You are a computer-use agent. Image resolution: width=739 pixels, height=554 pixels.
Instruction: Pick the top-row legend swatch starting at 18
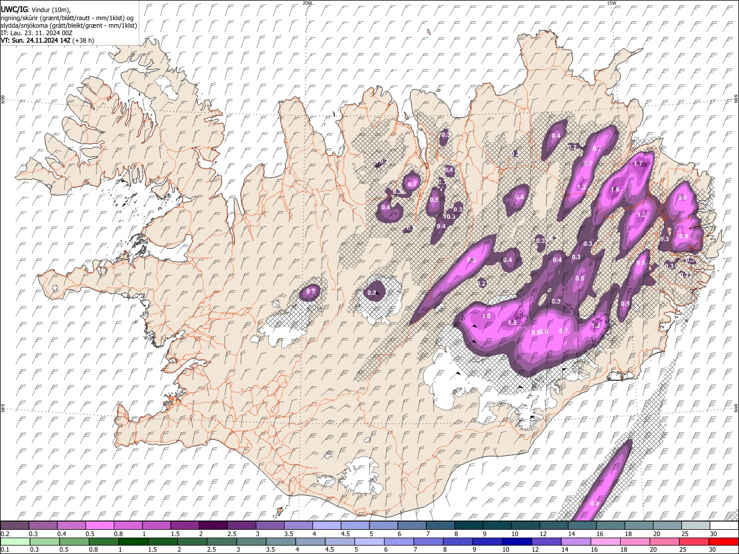[639, 525]
